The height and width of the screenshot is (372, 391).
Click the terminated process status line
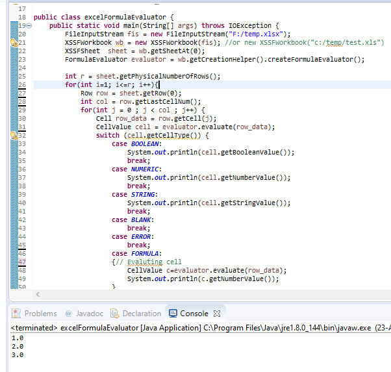(195, 327)
